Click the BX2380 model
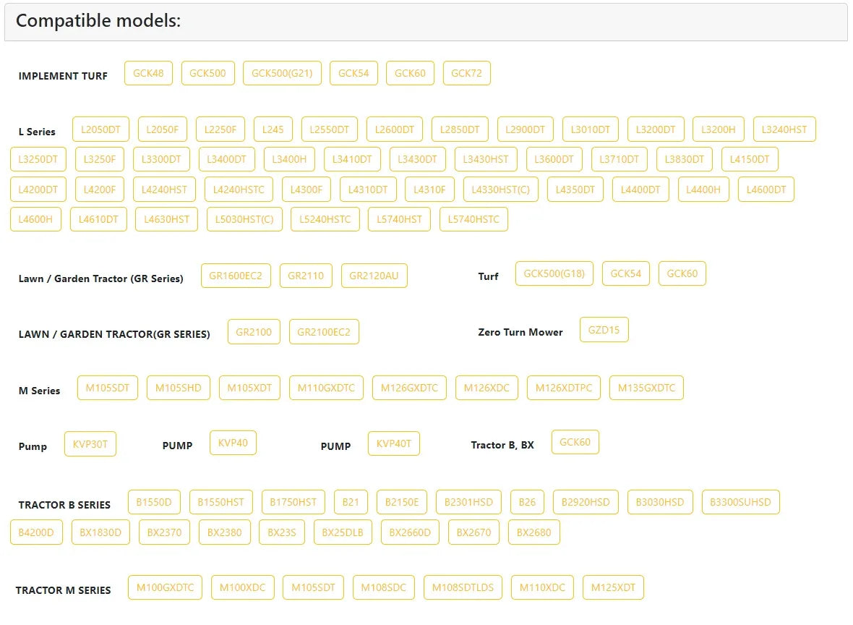This screenshot has width=853, height=625. (x=225, y=532)
